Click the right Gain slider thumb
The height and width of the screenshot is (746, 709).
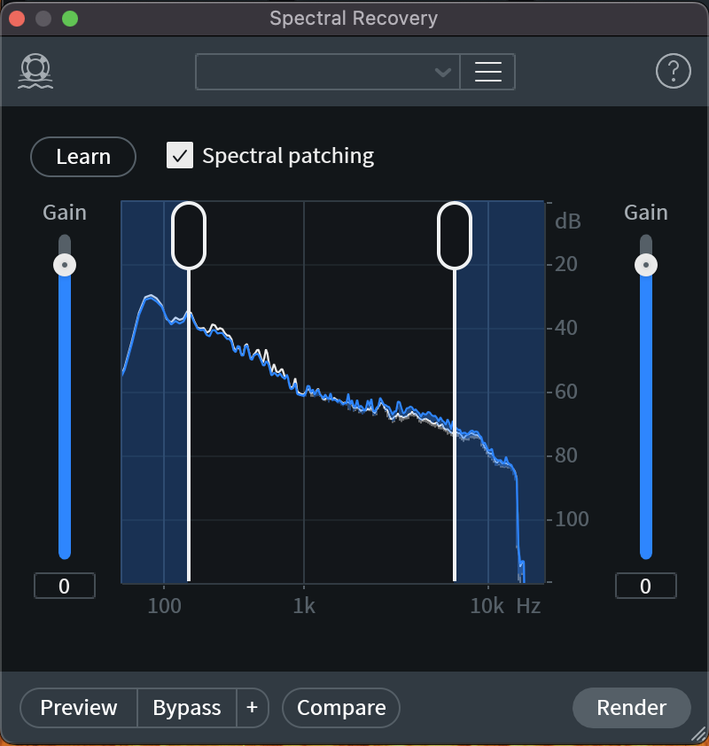645,264
